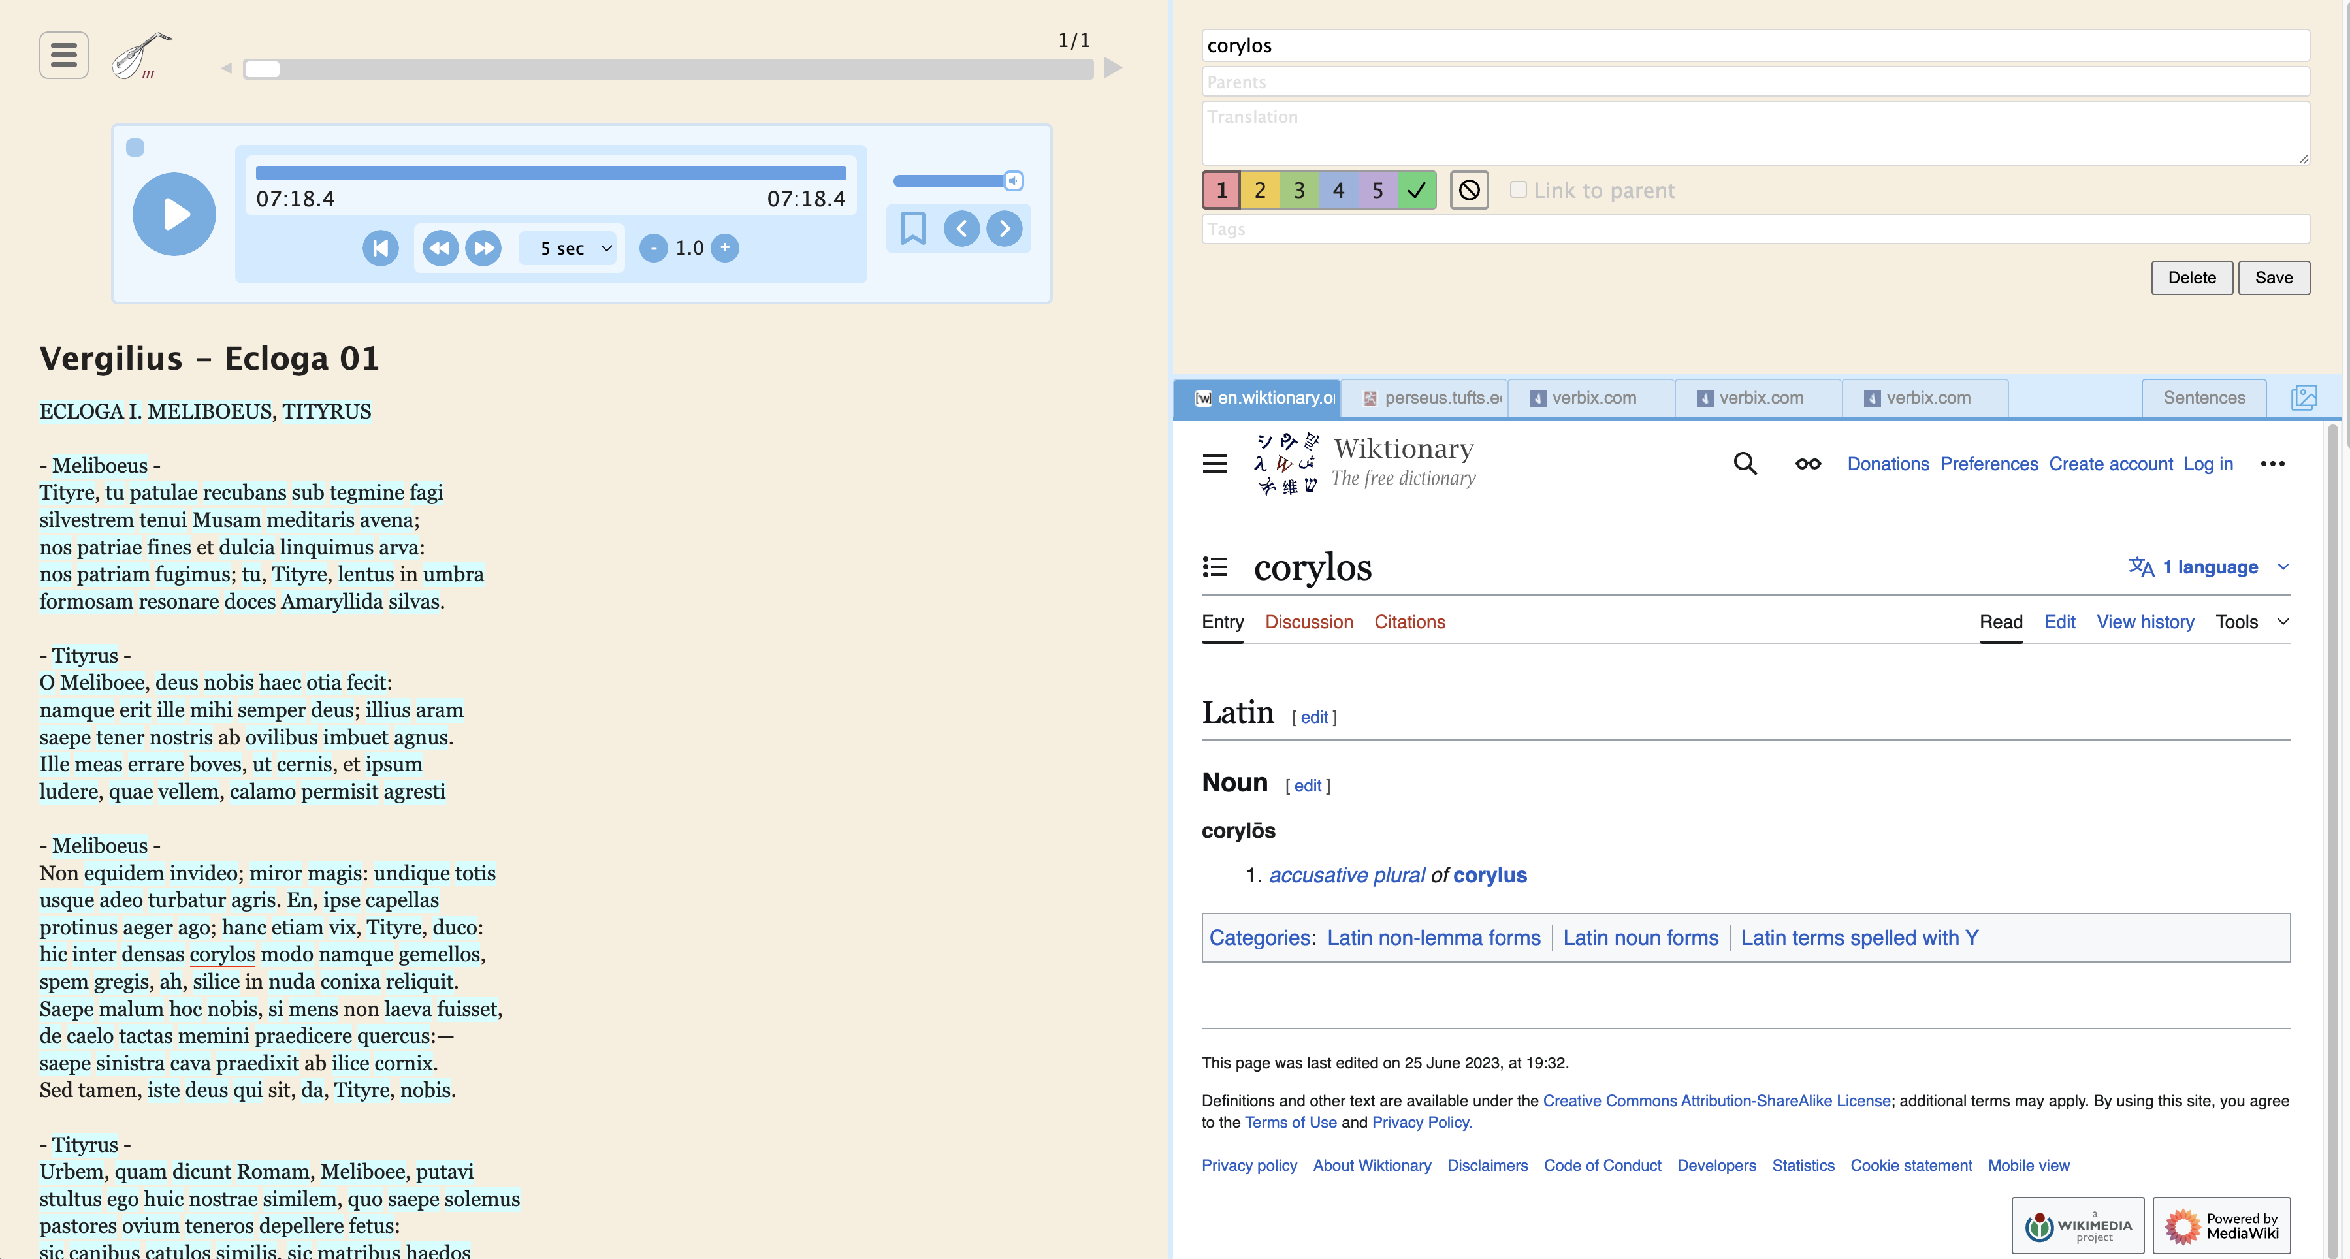The width and height of the screenshot is (2350, 1259).
Task: Skip back to audio start
Action: point(380,248)
